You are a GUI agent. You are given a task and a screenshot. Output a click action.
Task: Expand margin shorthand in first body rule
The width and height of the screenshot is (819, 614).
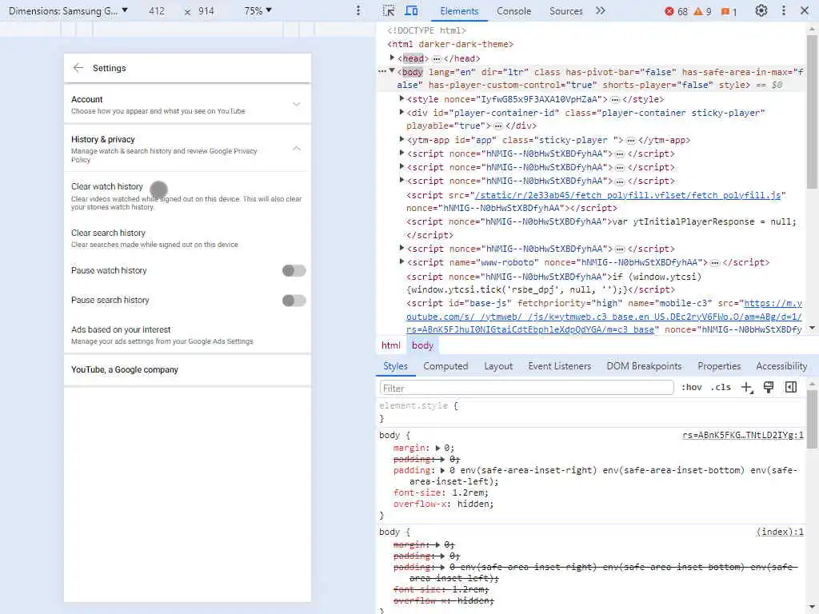437,448
